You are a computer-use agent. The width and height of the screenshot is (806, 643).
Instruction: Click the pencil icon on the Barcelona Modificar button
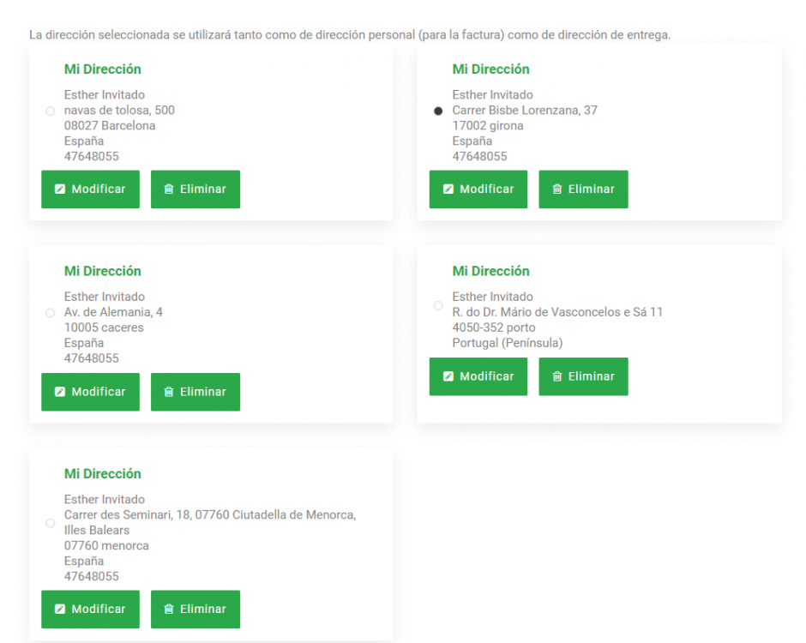[60, 189]
